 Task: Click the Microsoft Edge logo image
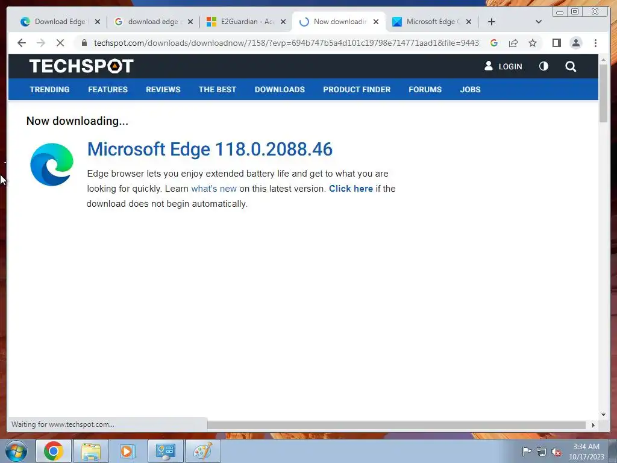pos(52,164)
